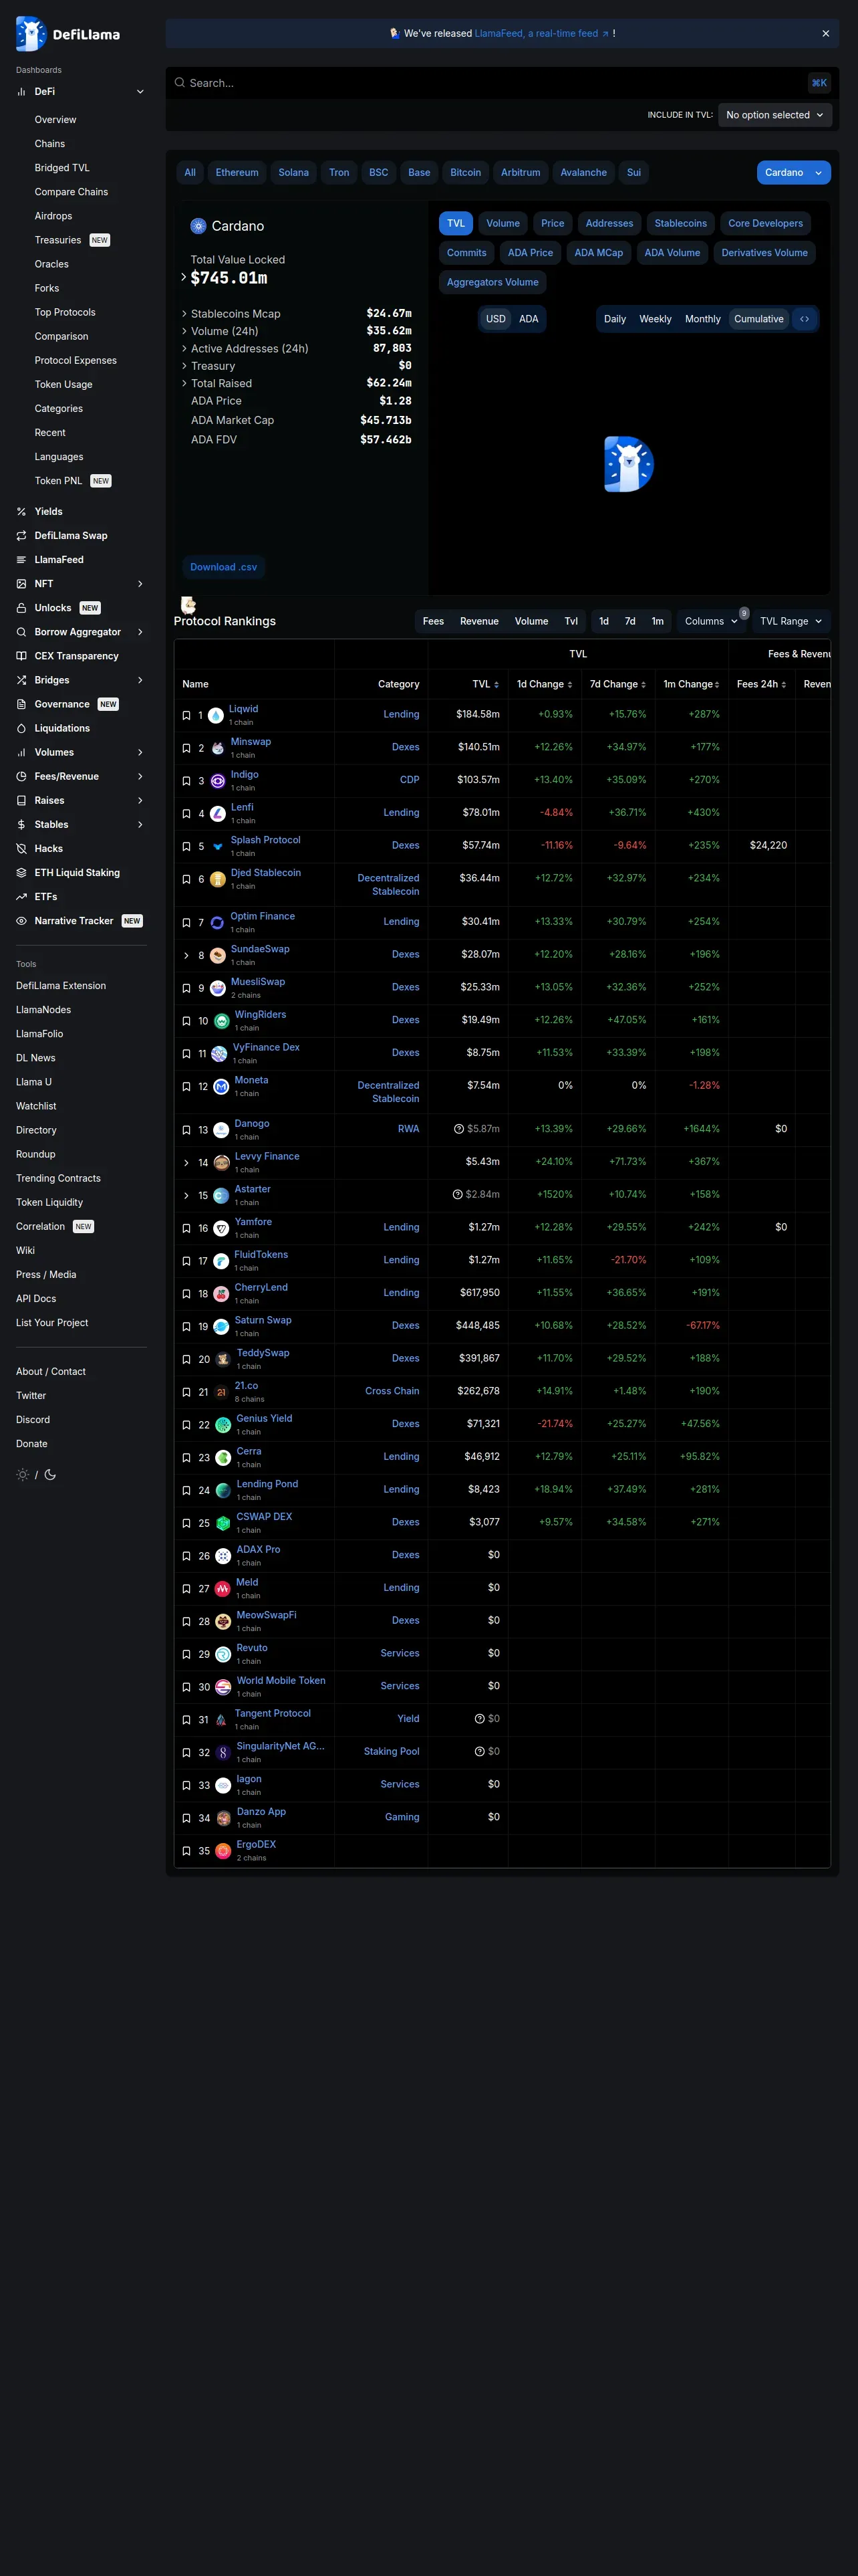
Task: Open the Cardano chain selector dropdown
Action: tap(793, 172)
